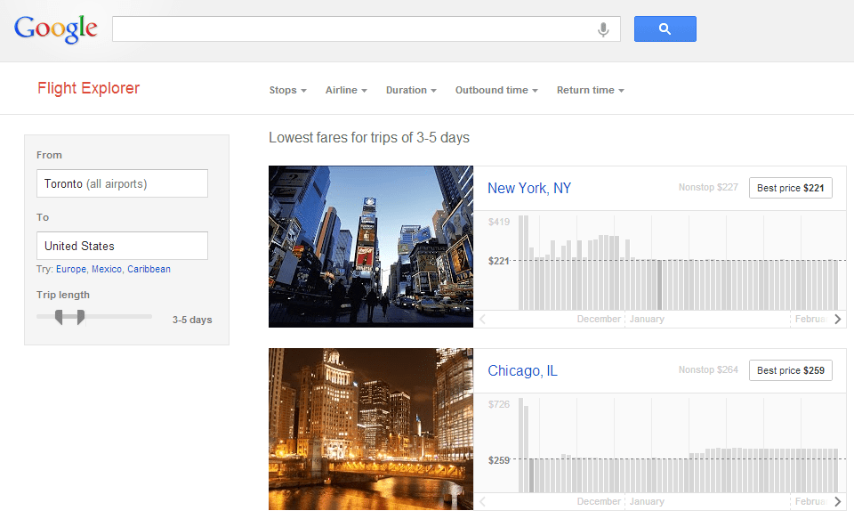
Task: Open the Airline filter dropdown
Action: pyautogui.click(x=345, y=89)
